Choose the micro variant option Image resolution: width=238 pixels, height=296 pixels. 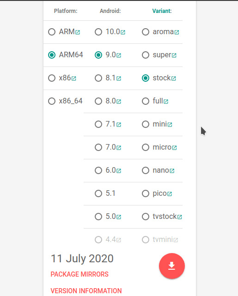pyautogui.click(x=146, y=147)
